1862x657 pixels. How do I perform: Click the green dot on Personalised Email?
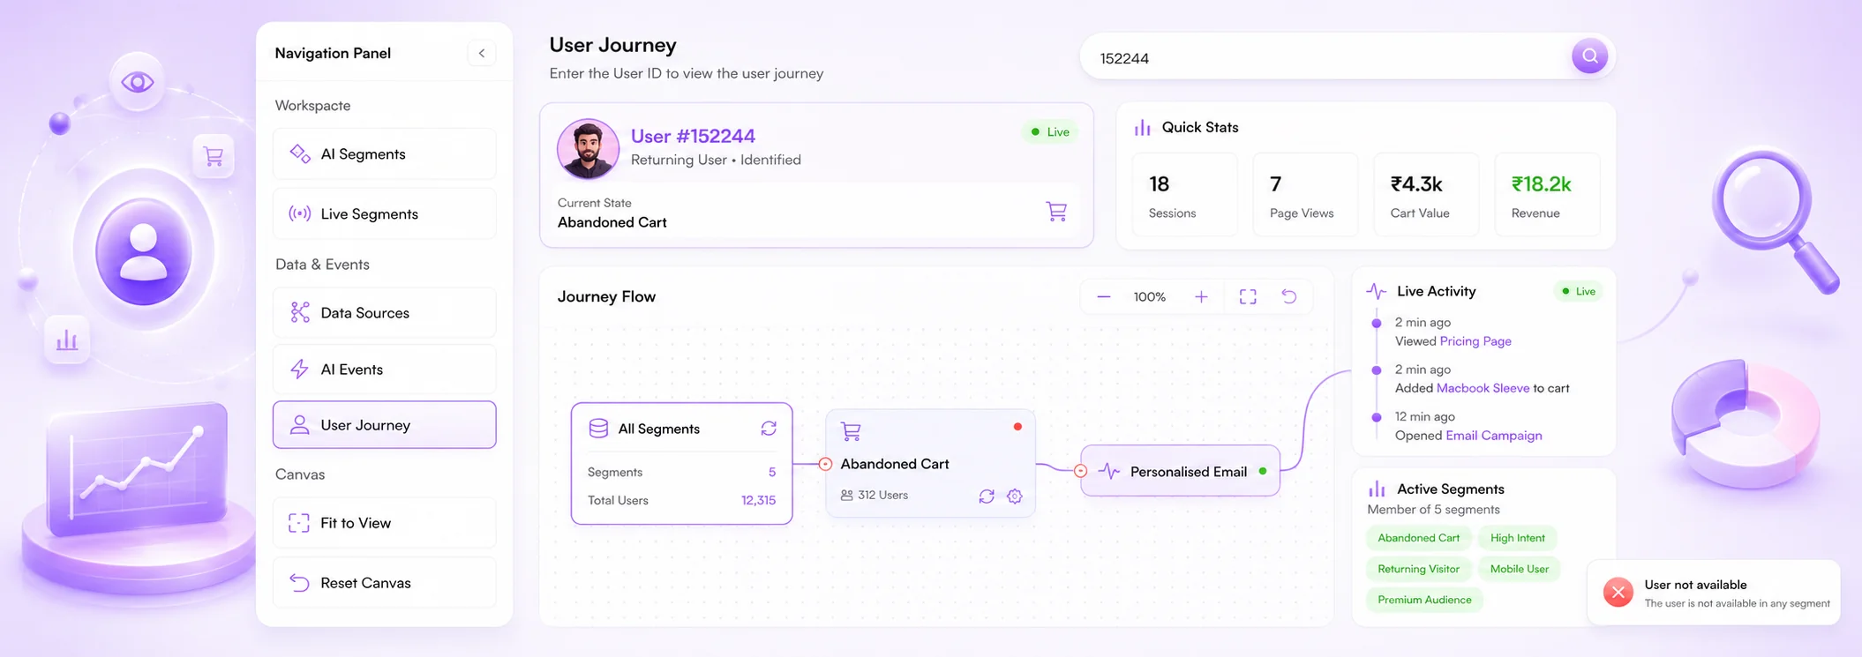pos(1263,471)
